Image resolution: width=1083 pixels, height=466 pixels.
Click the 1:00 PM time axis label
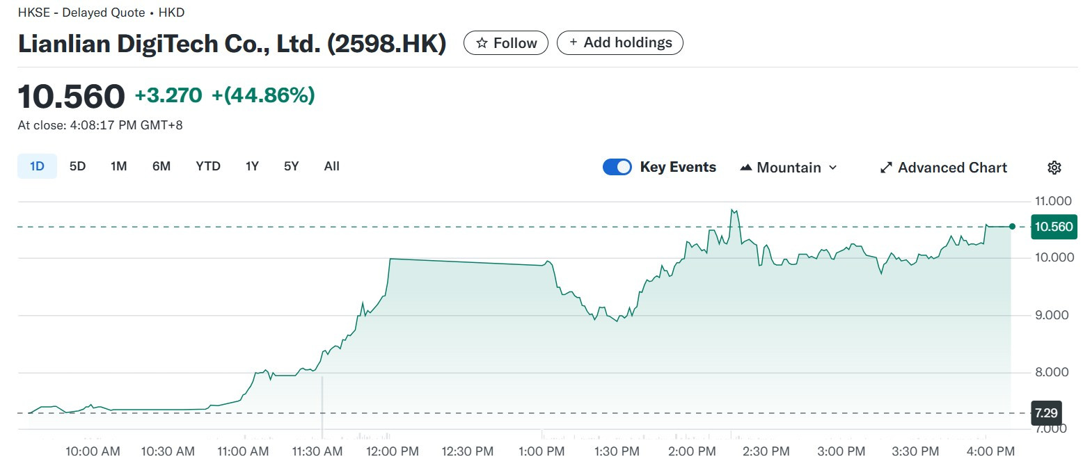click(x=540, y=451)
